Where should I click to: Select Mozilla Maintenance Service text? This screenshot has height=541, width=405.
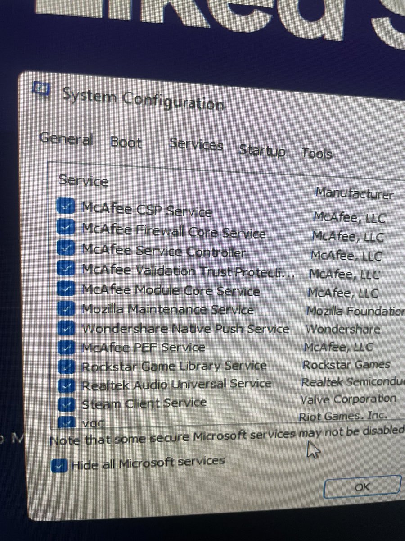[167, 310]
